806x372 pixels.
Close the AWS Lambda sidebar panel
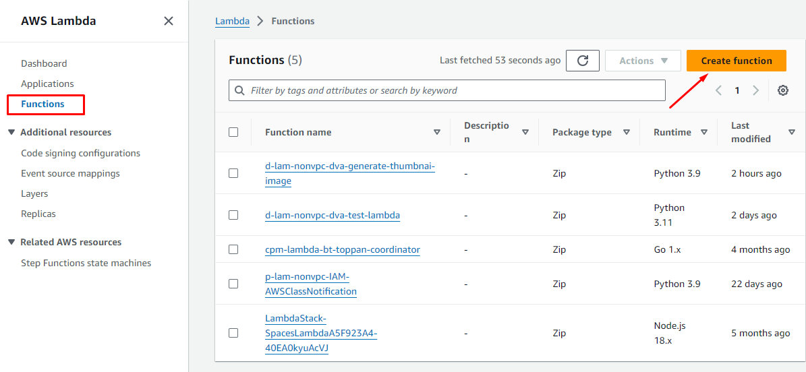(169, 21)
